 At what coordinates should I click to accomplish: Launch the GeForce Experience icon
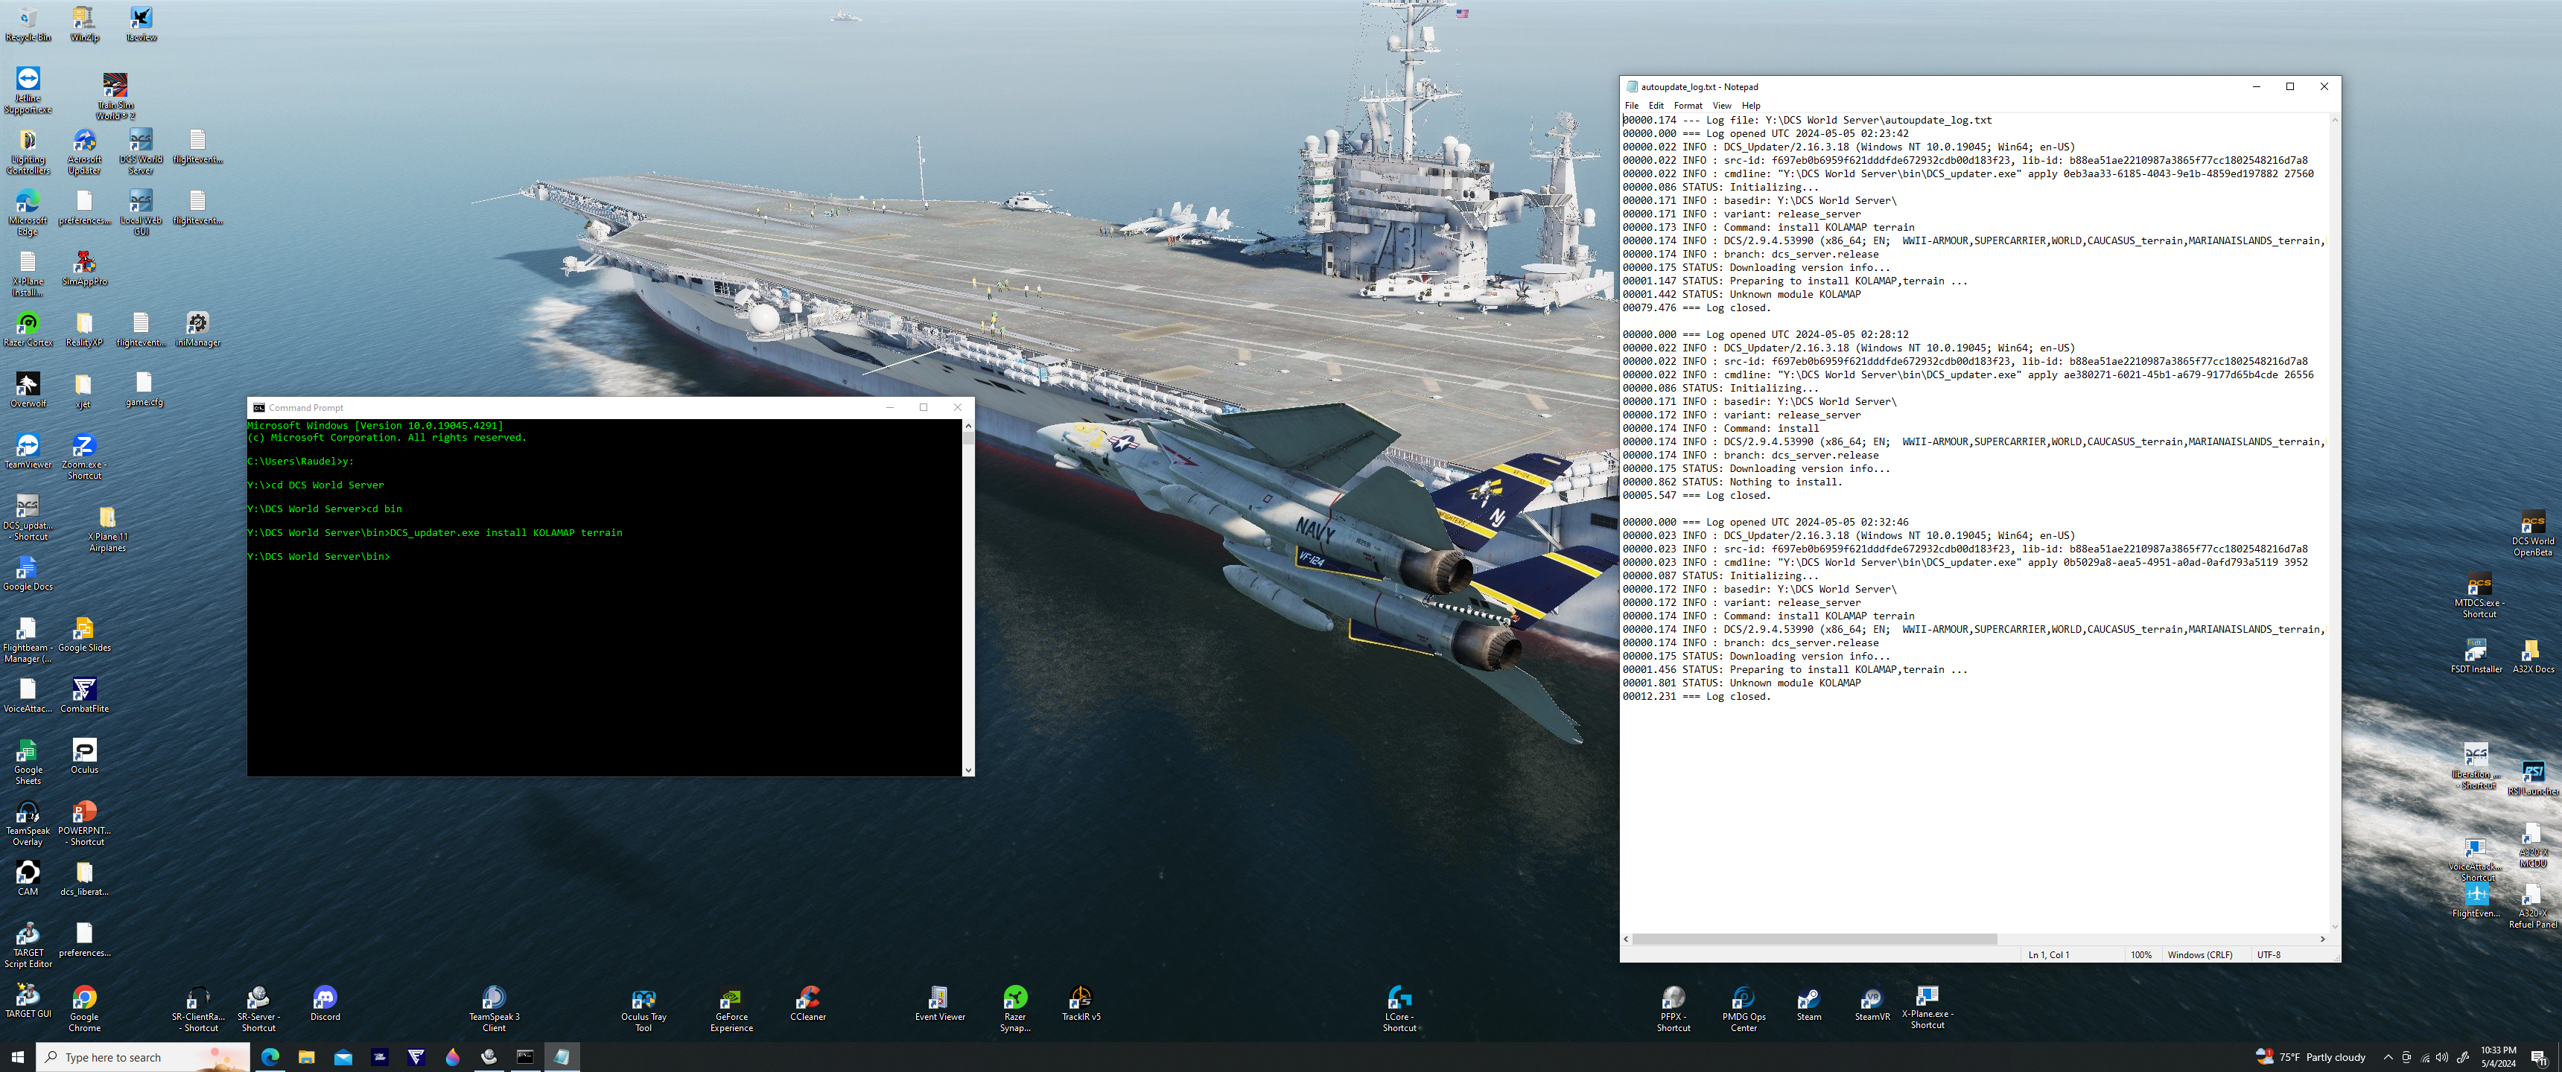(731, 1009)
